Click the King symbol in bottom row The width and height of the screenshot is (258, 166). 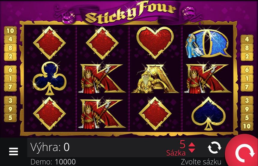click(x=102, y=114)
